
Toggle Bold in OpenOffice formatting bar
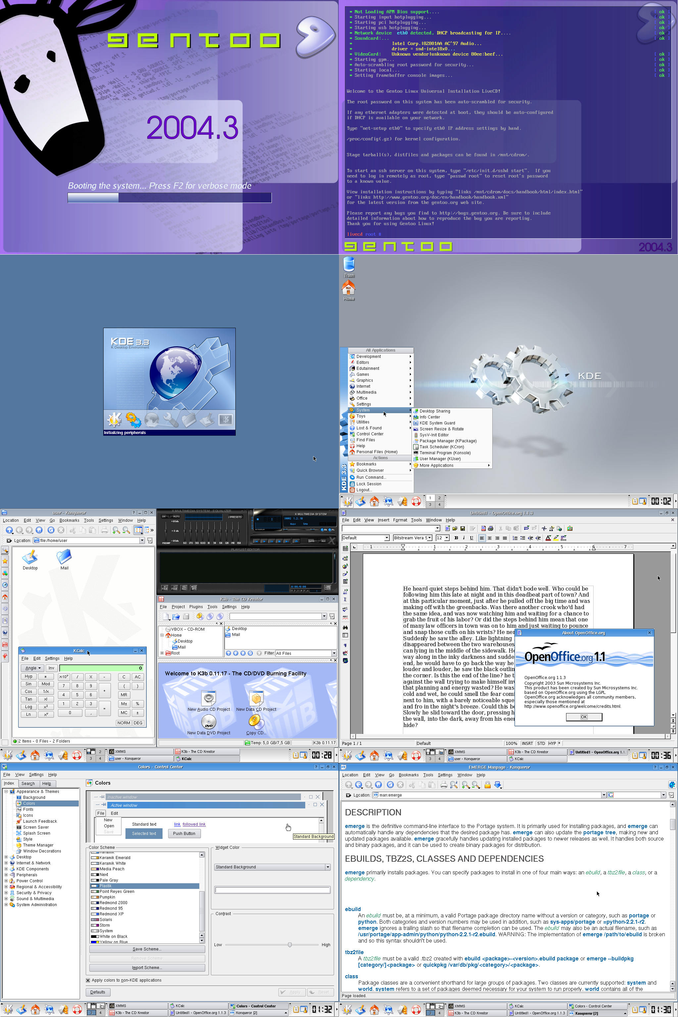pos(456,538)
